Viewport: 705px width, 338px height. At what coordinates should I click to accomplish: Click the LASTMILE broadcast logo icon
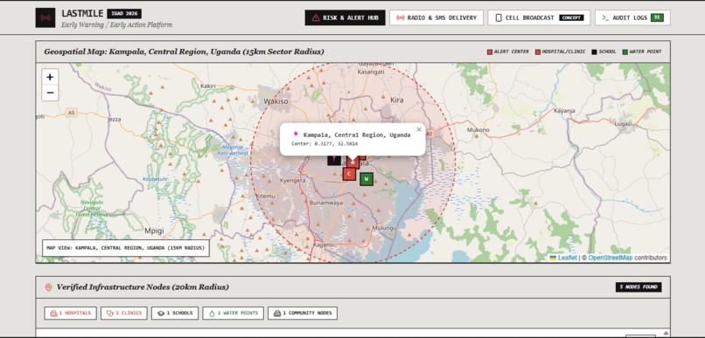(45, 18)
